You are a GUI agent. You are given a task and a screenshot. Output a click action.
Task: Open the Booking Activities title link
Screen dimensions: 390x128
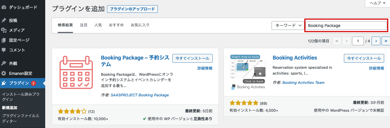point(295,58)
